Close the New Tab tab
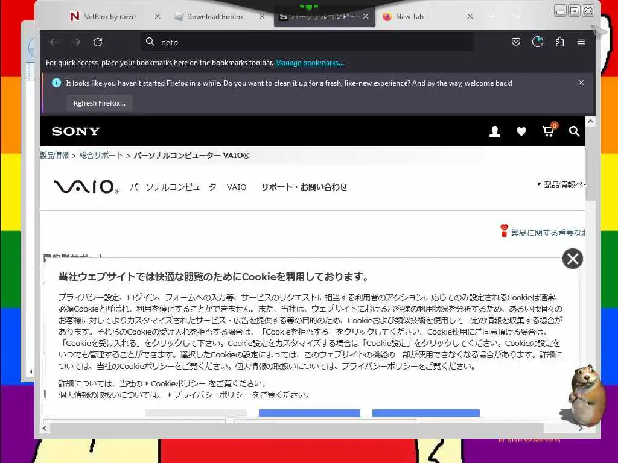Image resolution: width=618 pixels, height=463 pixels. click(470, 16)
